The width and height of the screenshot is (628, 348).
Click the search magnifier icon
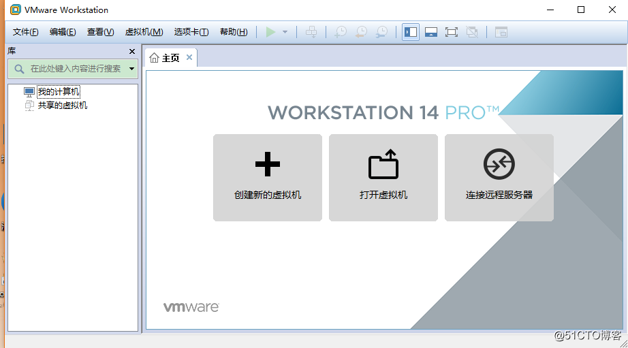pos(19,69)
